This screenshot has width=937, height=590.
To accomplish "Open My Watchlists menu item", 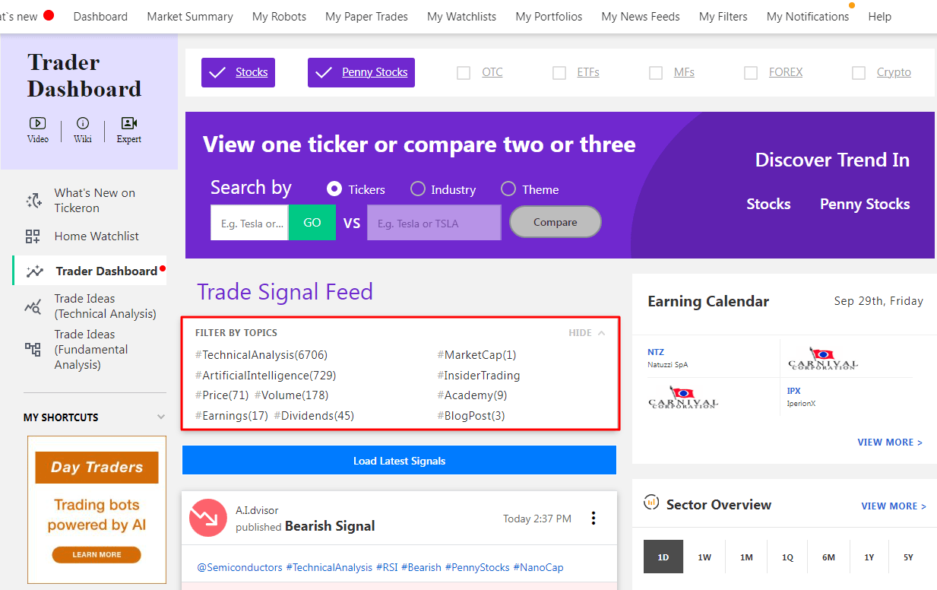I will point(461,16).
